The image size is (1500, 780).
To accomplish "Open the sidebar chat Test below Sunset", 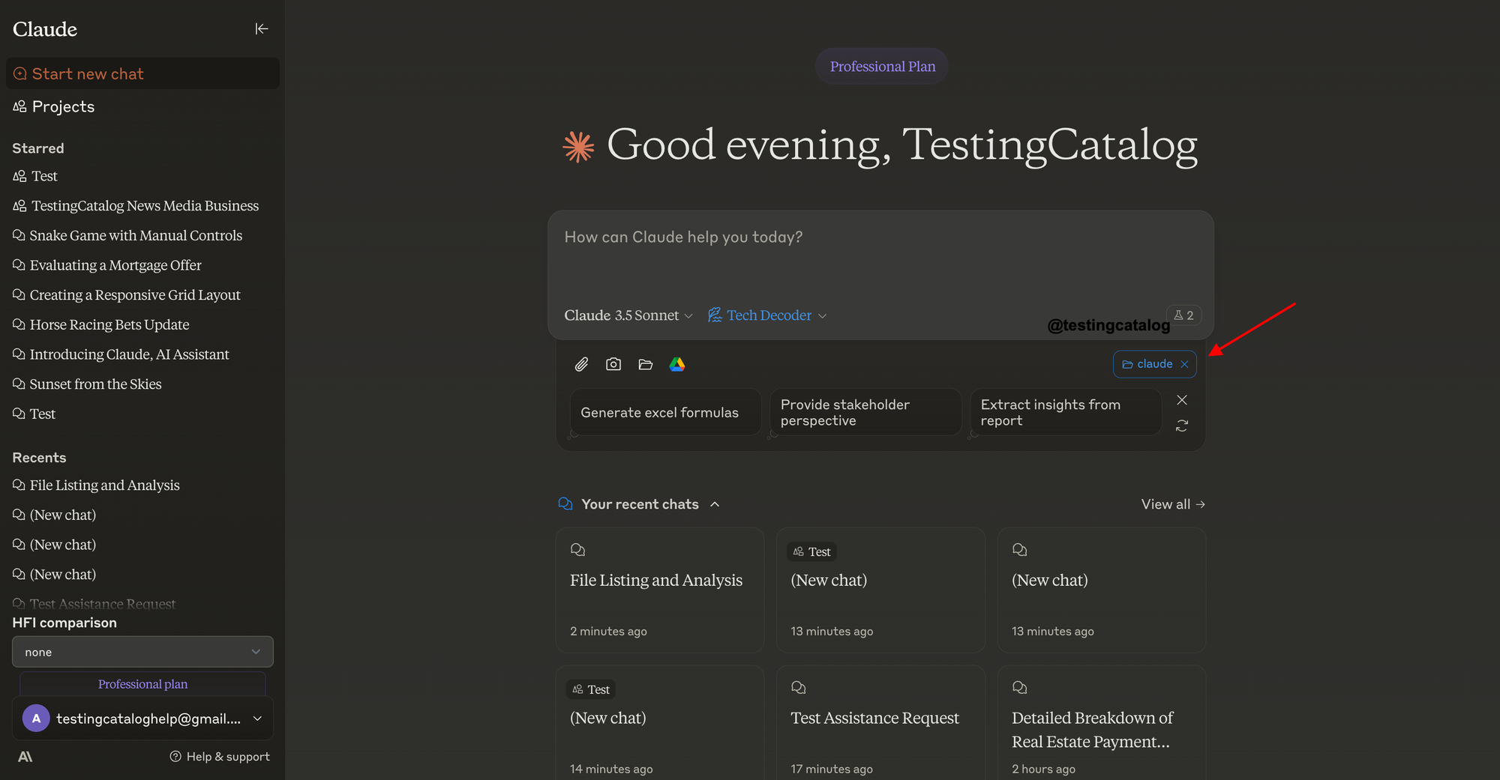I will [x=34, y=414].
